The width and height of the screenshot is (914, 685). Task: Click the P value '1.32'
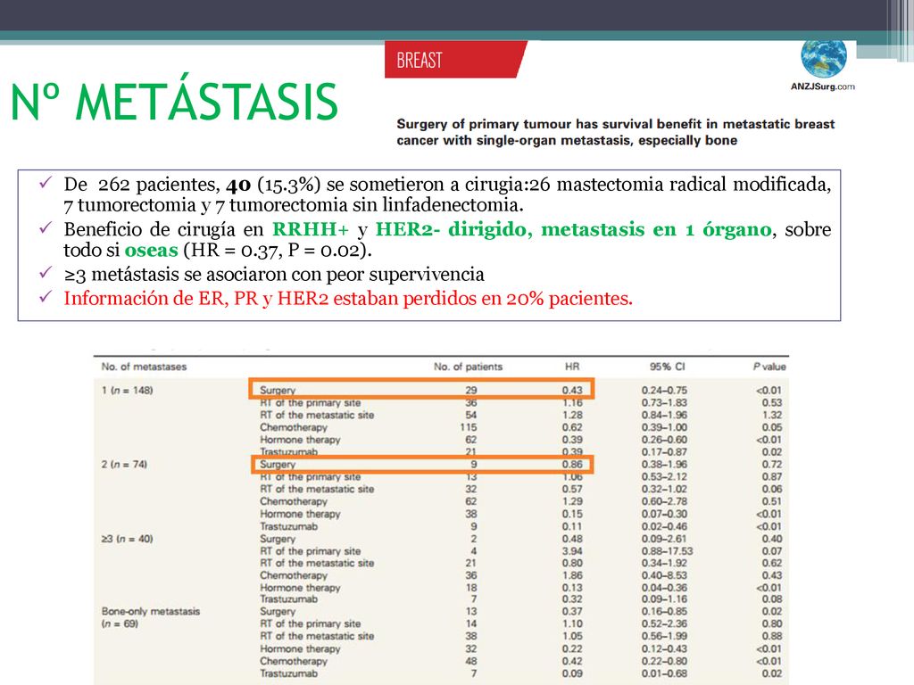772,415
